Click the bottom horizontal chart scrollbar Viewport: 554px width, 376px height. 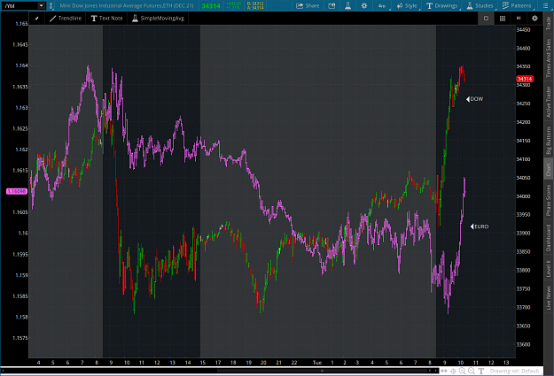220,371
